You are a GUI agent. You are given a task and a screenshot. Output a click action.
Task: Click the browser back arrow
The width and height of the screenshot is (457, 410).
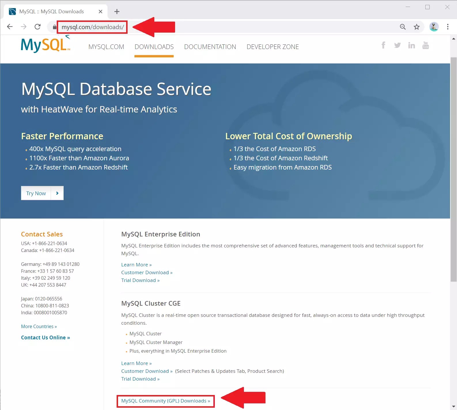[10, 27]
